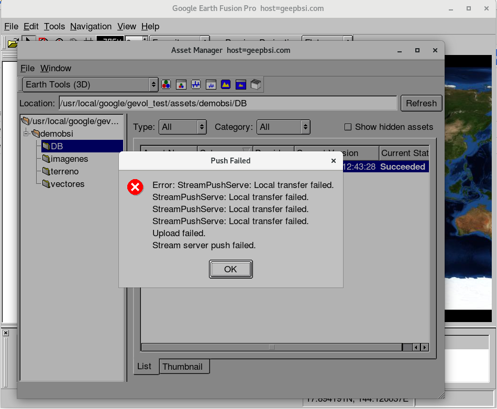
Task: Switch to the List tab
Action: coord(146,367)
